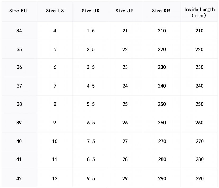Viewport: 219px width, 188px height.
Task: Select EU size 34 cell
Action: 19,31
